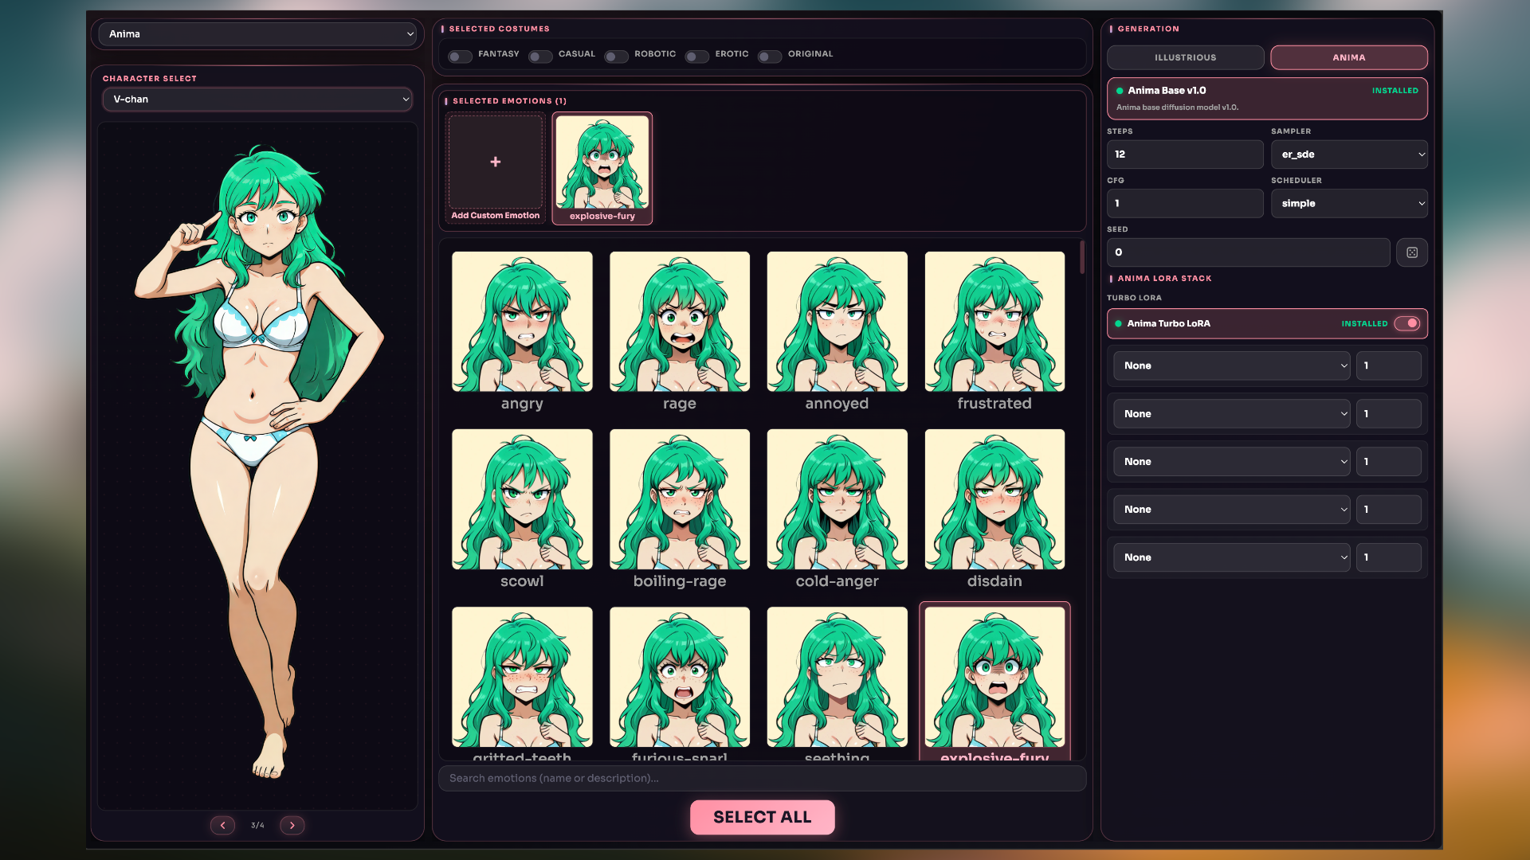
Task: Go to next character pose arrow
Action: pos(292,825)
